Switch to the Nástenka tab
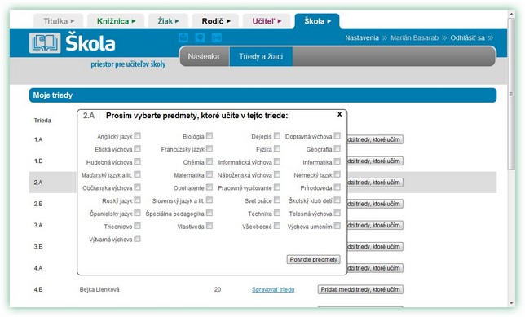Image resolution: width=525 pixels, height=317 pixels. pyautogui.click(x=204, y=56)
